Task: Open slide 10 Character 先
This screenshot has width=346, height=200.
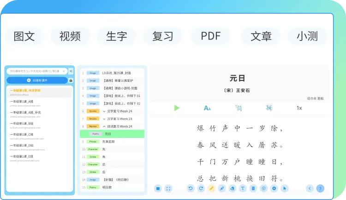Action: (112, 149)
